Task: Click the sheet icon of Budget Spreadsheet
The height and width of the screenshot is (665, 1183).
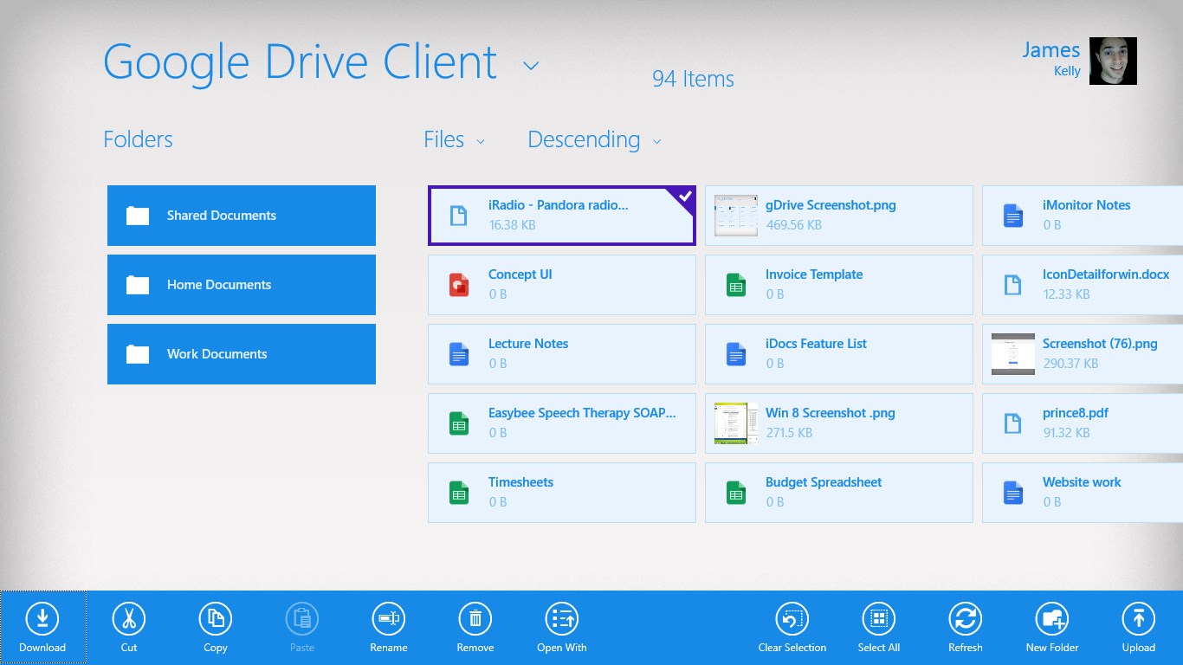Action: [736, 493]
